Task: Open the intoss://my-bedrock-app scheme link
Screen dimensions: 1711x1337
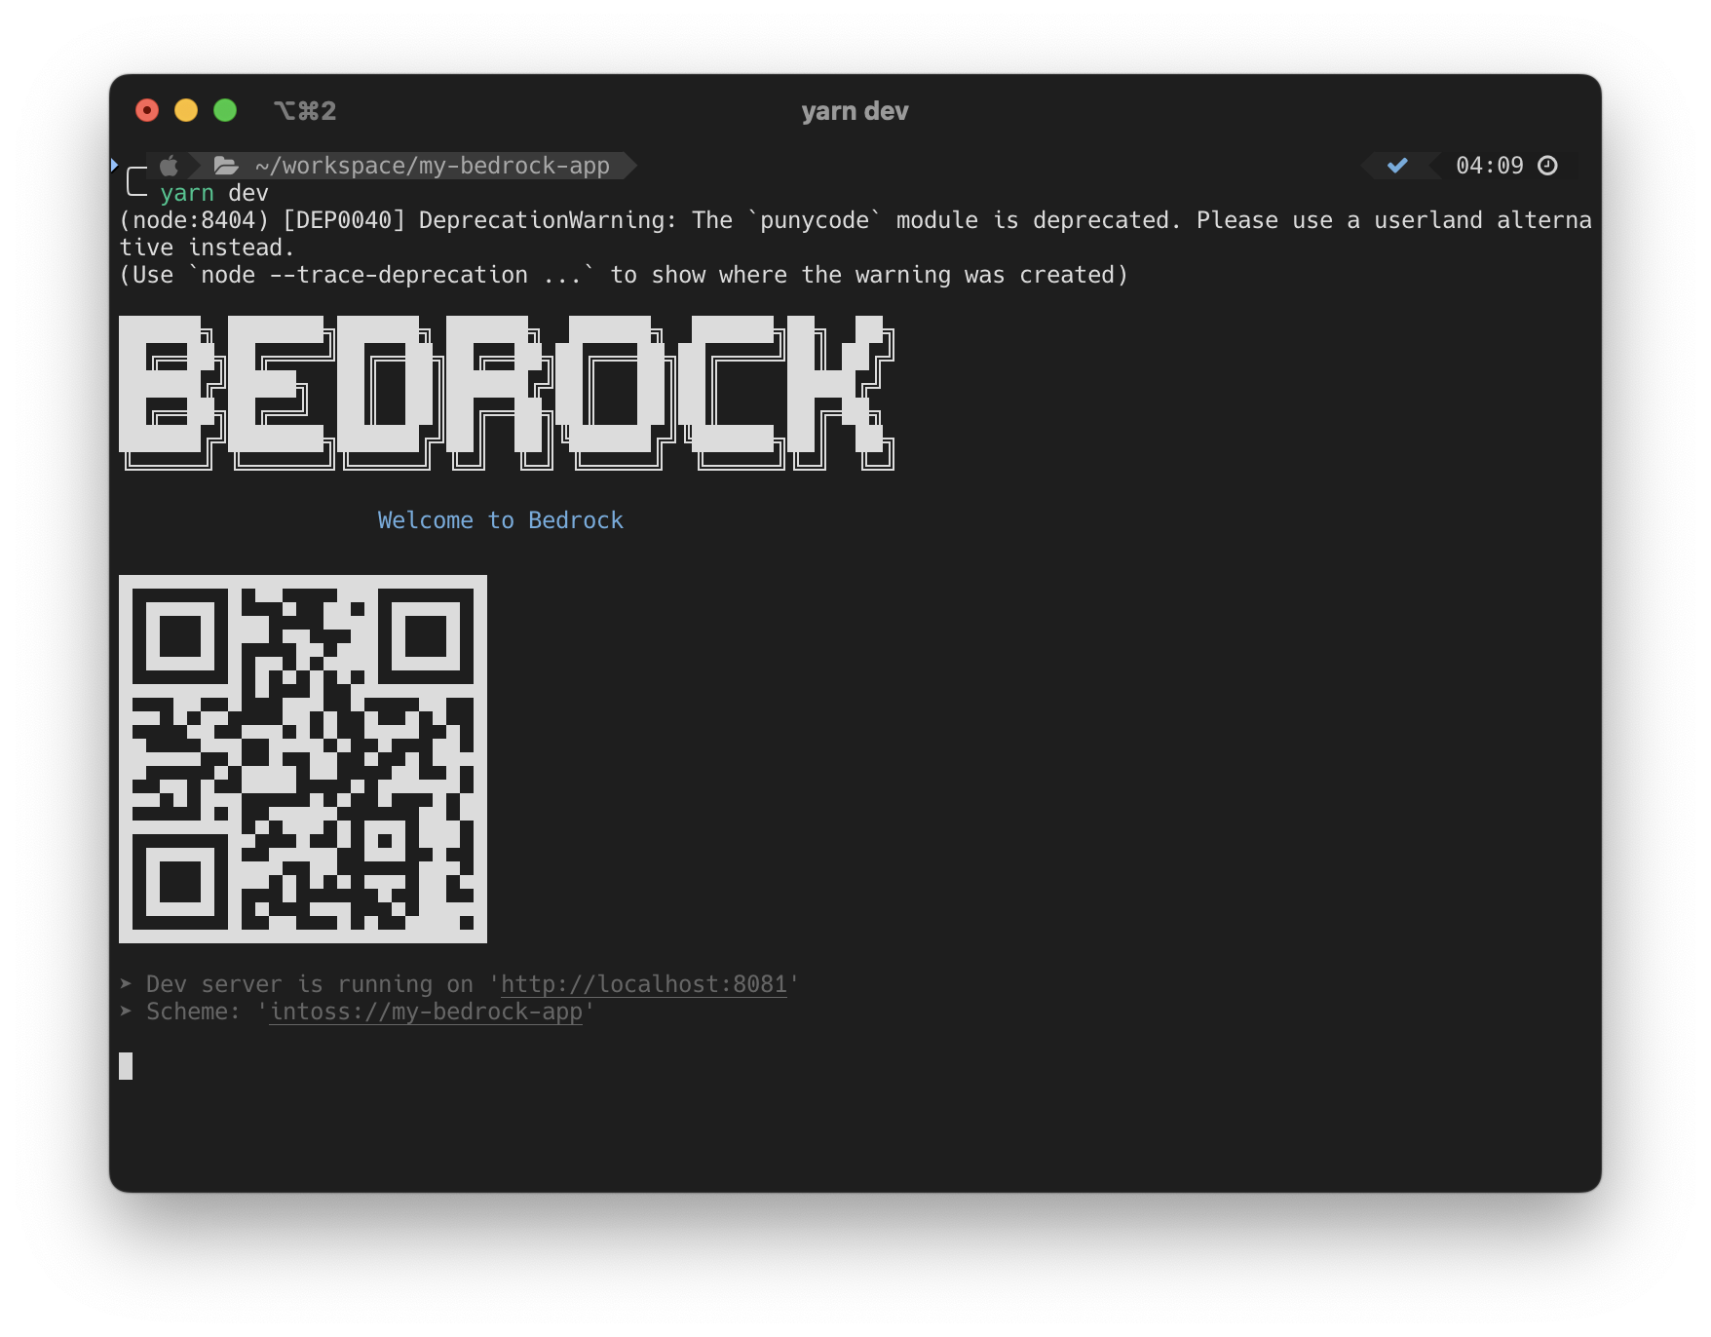Action: click(x=426, y=1012)
